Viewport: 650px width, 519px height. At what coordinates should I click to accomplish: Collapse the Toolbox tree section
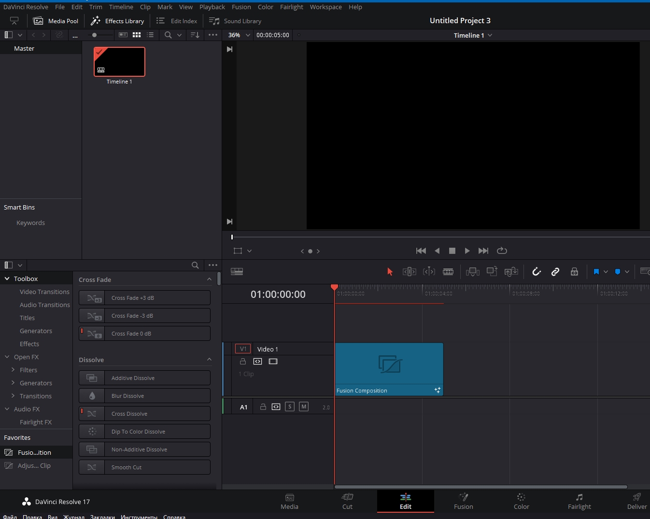[x=7, y=279]
